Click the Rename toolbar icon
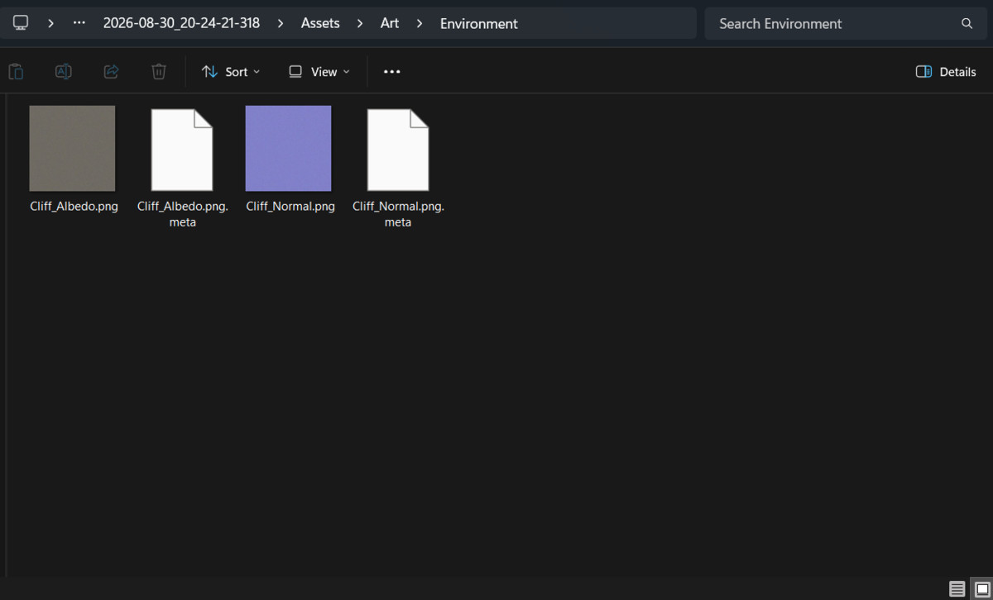 63,72
